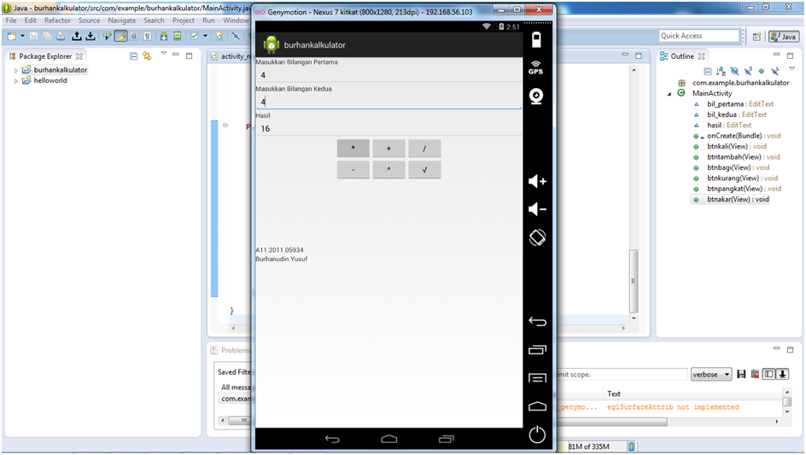Screen dimensions: 806x455
Task: Increase volume with the Genymotion volume-up icon
Action: 537,181
